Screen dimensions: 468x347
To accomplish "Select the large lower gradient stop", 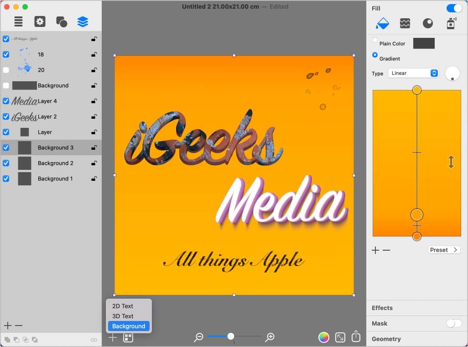I will 416,215.
